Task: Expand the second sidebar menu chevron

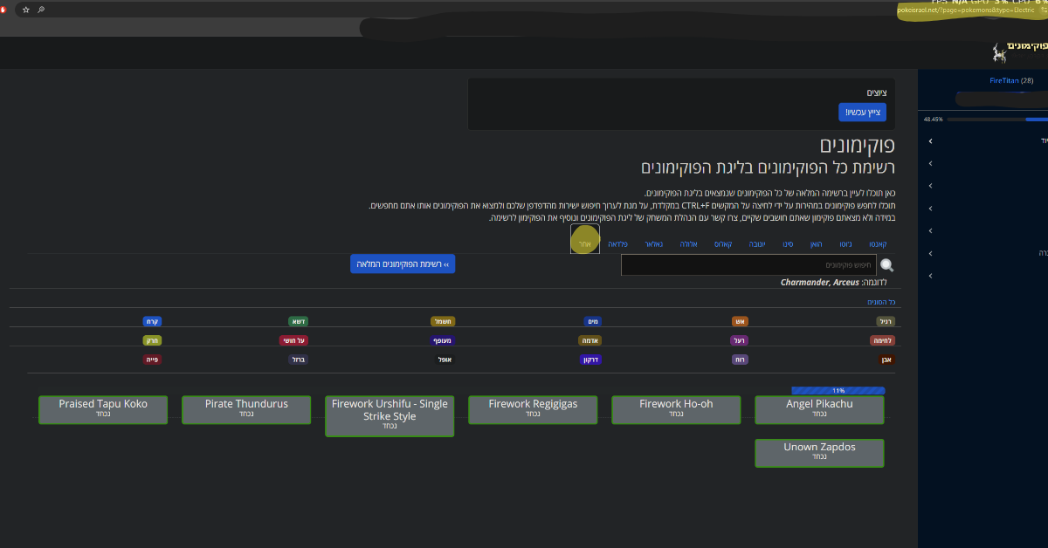Action: click(x=931, y=163)
